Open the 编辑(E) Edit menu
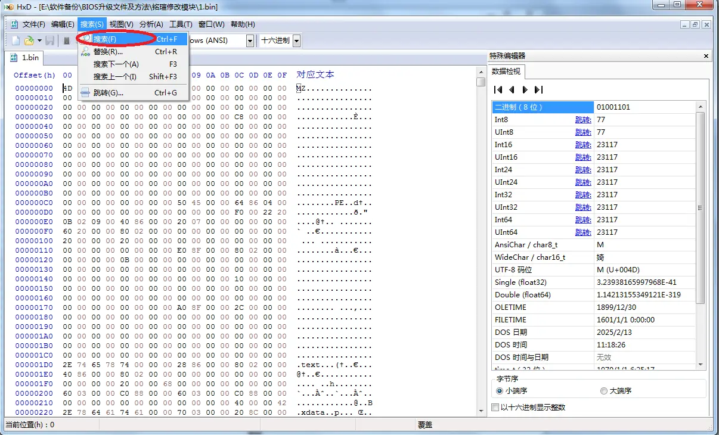This screenshot has height=435, width=719. coord(63,24)
